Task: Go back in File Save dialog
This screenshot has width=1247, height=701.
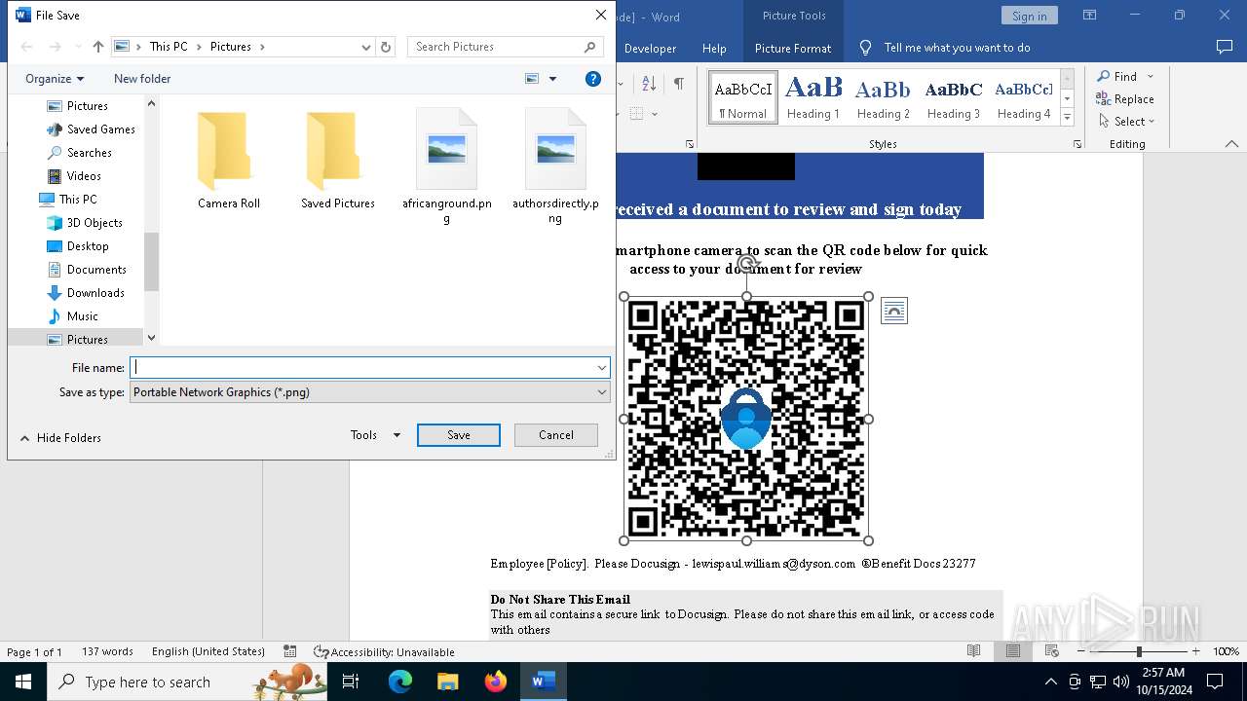Action: click(26, 47)
